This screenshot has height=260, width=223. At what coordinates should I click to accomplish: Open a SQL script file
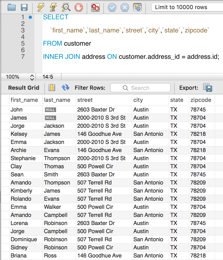coord(12,7)
